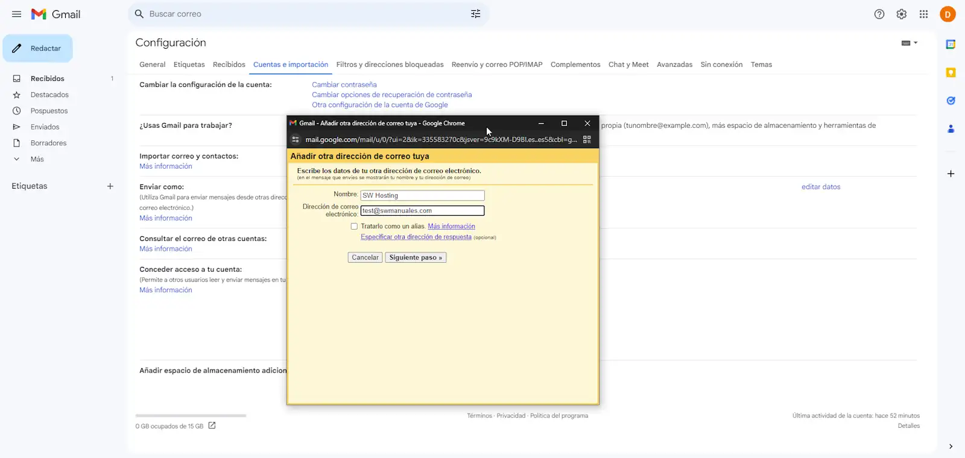
Task: Click Más información under Enviar como
Action: [x=166, y=218]
